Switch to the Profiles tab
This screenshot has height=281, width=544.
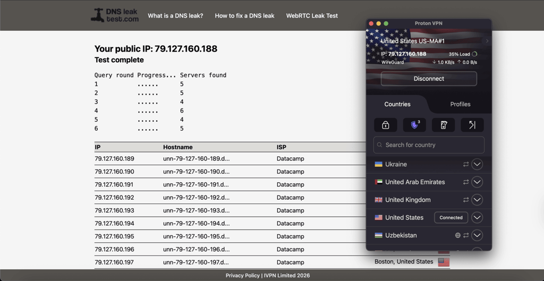[x=461, y=104]
